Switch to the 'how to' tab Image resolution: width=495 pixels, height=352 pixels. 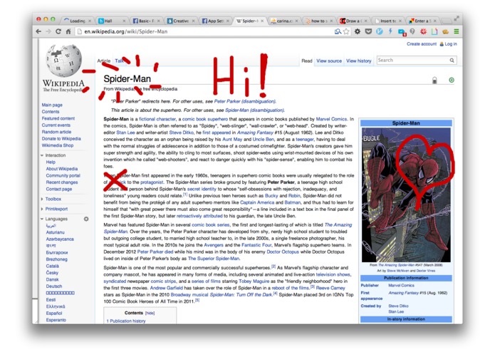tap(319, 21)
